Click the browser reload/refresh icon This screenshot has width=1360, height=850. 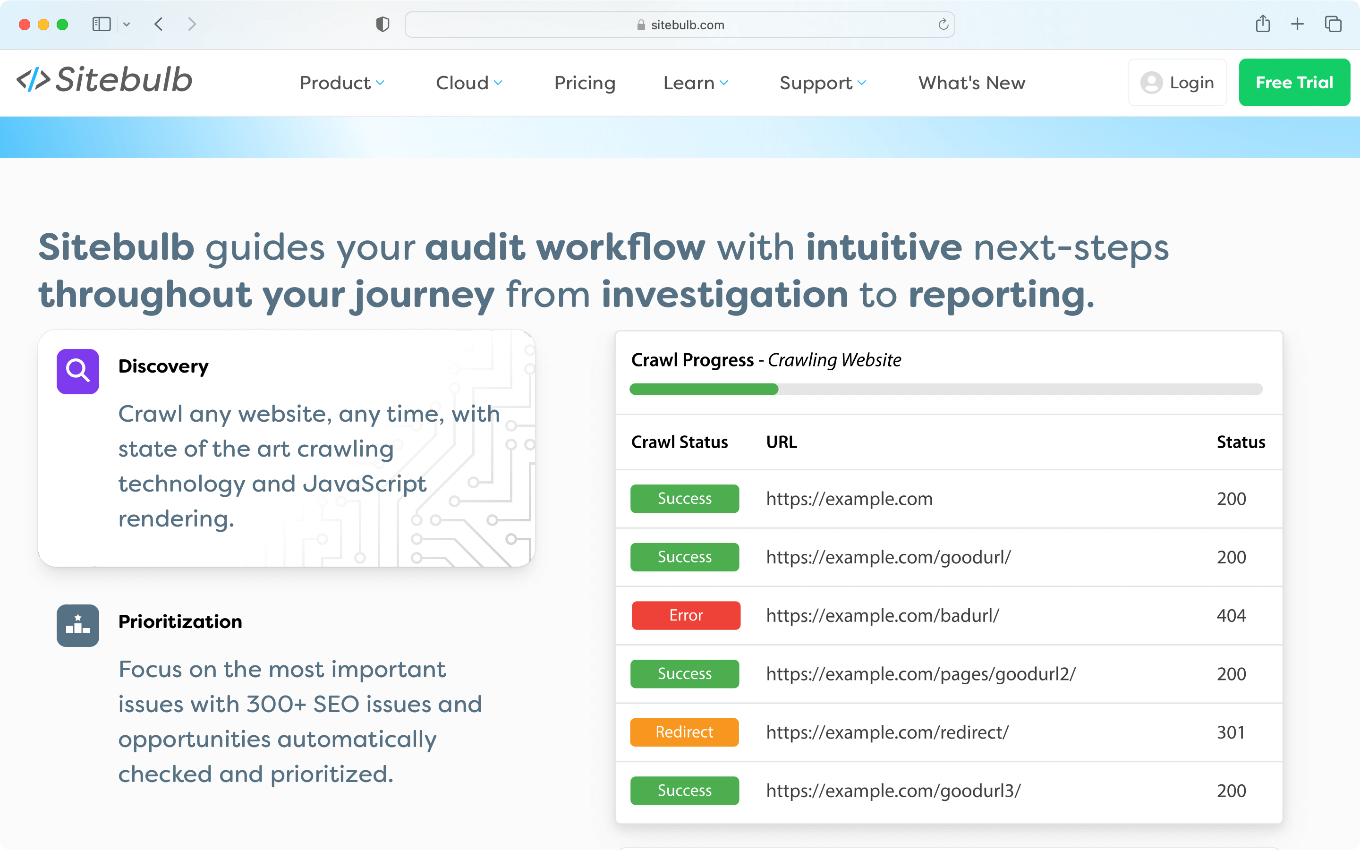(943, 25)
